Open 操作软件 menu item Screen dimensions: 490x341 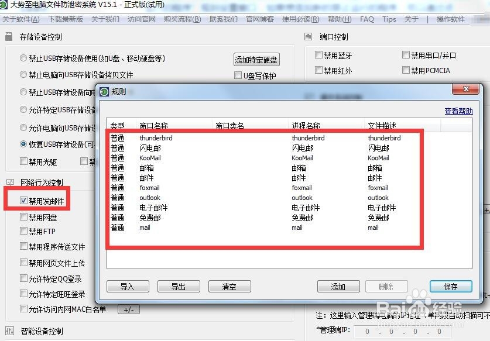pos(451,19)
